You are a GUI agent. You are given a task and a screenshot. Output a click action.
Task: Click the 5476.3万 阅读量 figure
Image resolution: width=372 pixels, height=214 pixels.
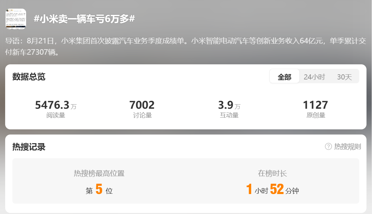pos(56,105)
